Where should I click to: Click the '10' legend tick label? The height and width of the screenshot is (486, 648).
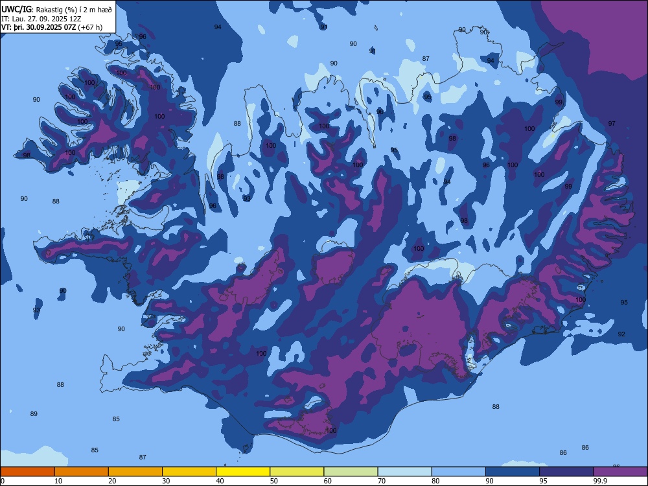(x=58, y=481)
